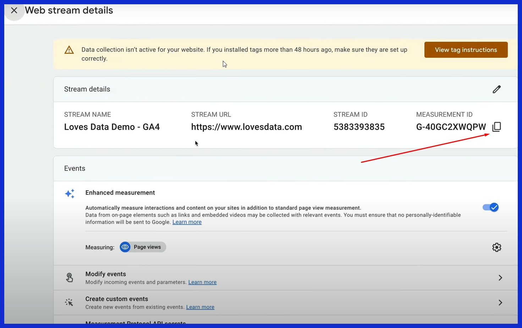Click the Modify events hand icon
Image resolution: width=522 pixels, height=328 pixels.
pyautogui.click(x=70, y=278)
